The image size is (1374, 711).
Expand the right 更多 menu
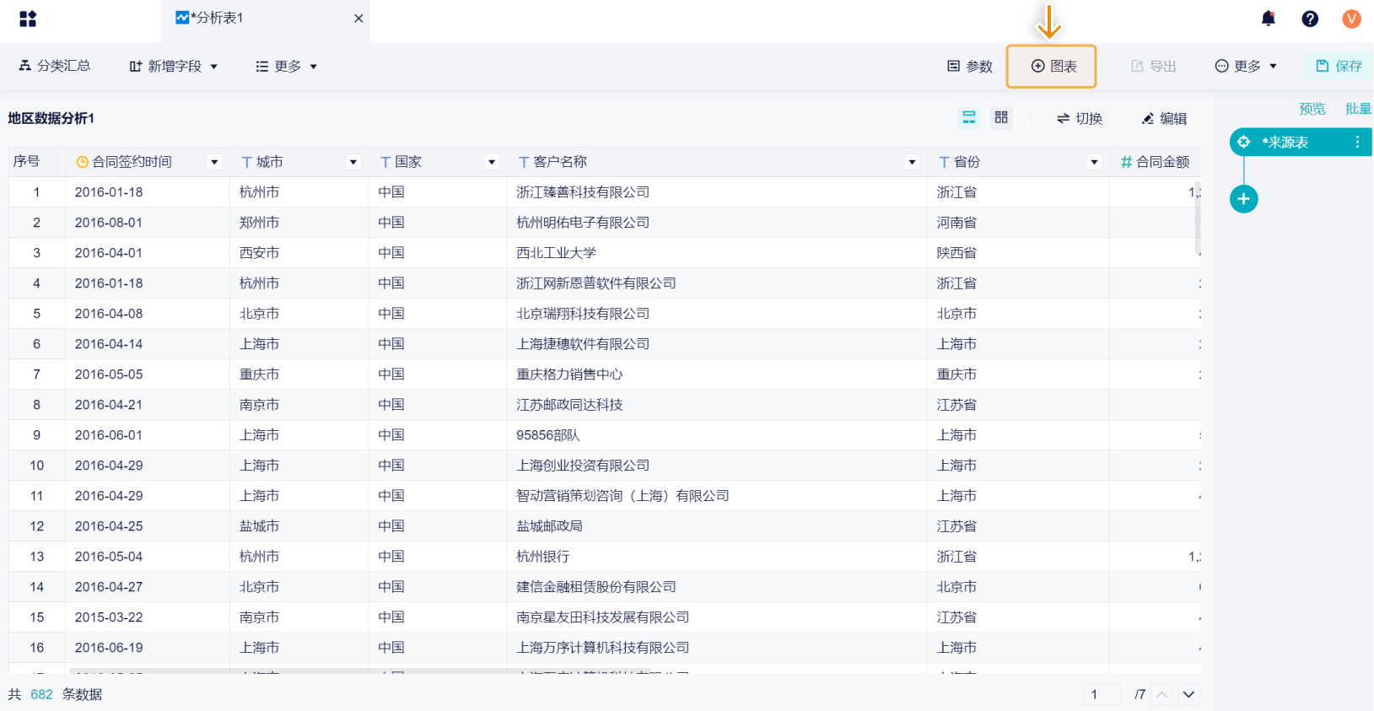[x=1247, y=66]
